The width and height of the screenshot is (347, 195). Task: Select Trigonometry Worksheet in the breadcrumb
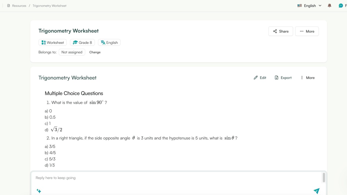coord(49,5)
